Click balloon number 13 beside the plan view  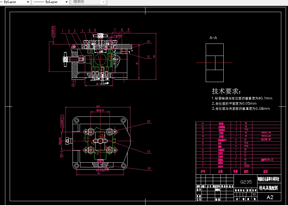pyautogui.click(x=148, y=151)
